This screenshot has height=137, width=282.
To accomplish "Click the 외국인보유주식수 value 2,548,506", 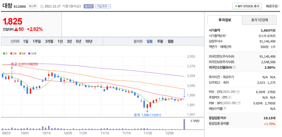I will pyautogui.click(x=268, y=62).
